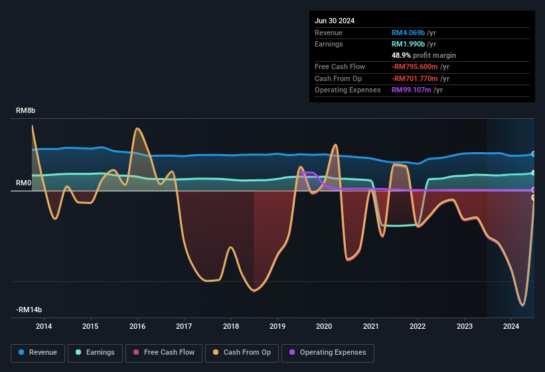
Task: Click the teal Earnings endpoint marker on chart
Action: (x=534, y=173)
